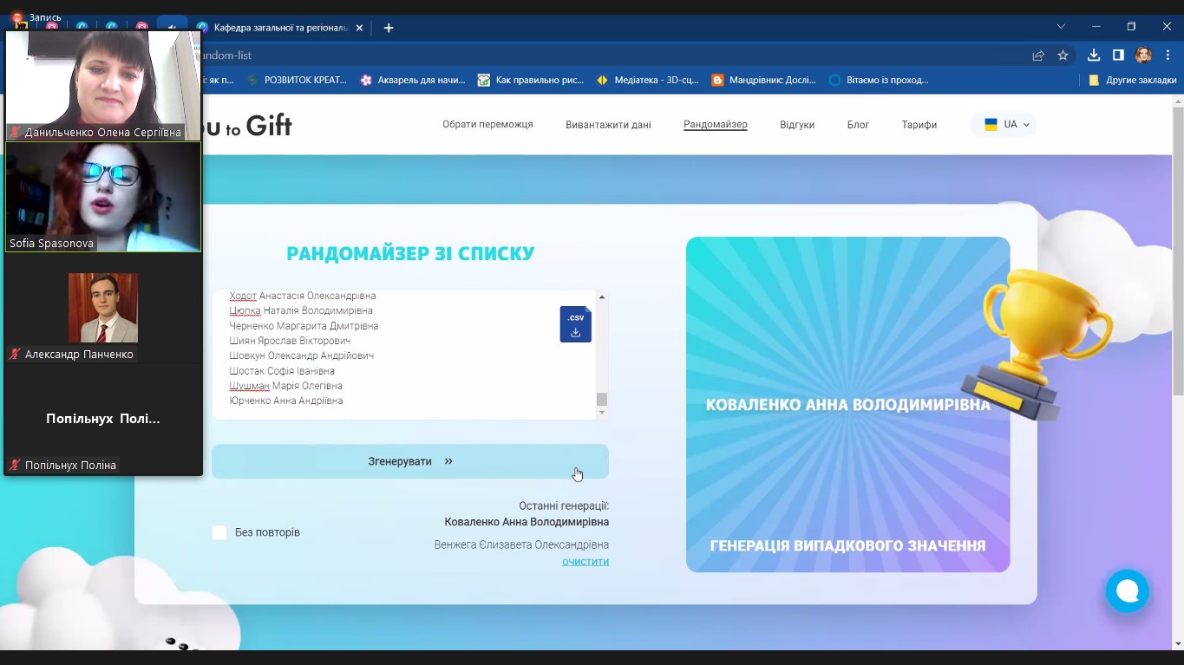Screen dimensions: 1184x665
Task: Toggle the browser side panel icon
Action: [x=1118, y=55]
